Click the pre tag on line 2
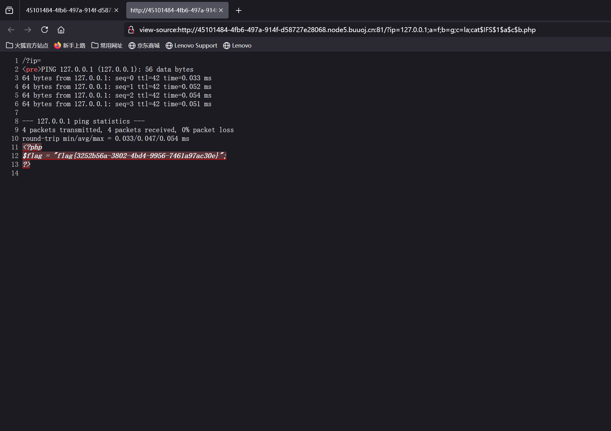The image size is (611, 431). click(32, 69)
